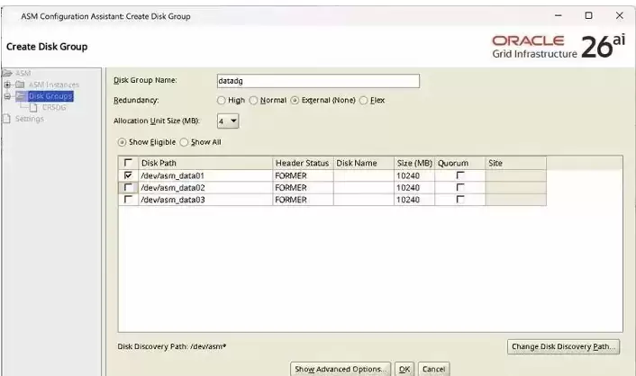Choose External (None) redundancy
Screen dimensions: 636x376
295,100
